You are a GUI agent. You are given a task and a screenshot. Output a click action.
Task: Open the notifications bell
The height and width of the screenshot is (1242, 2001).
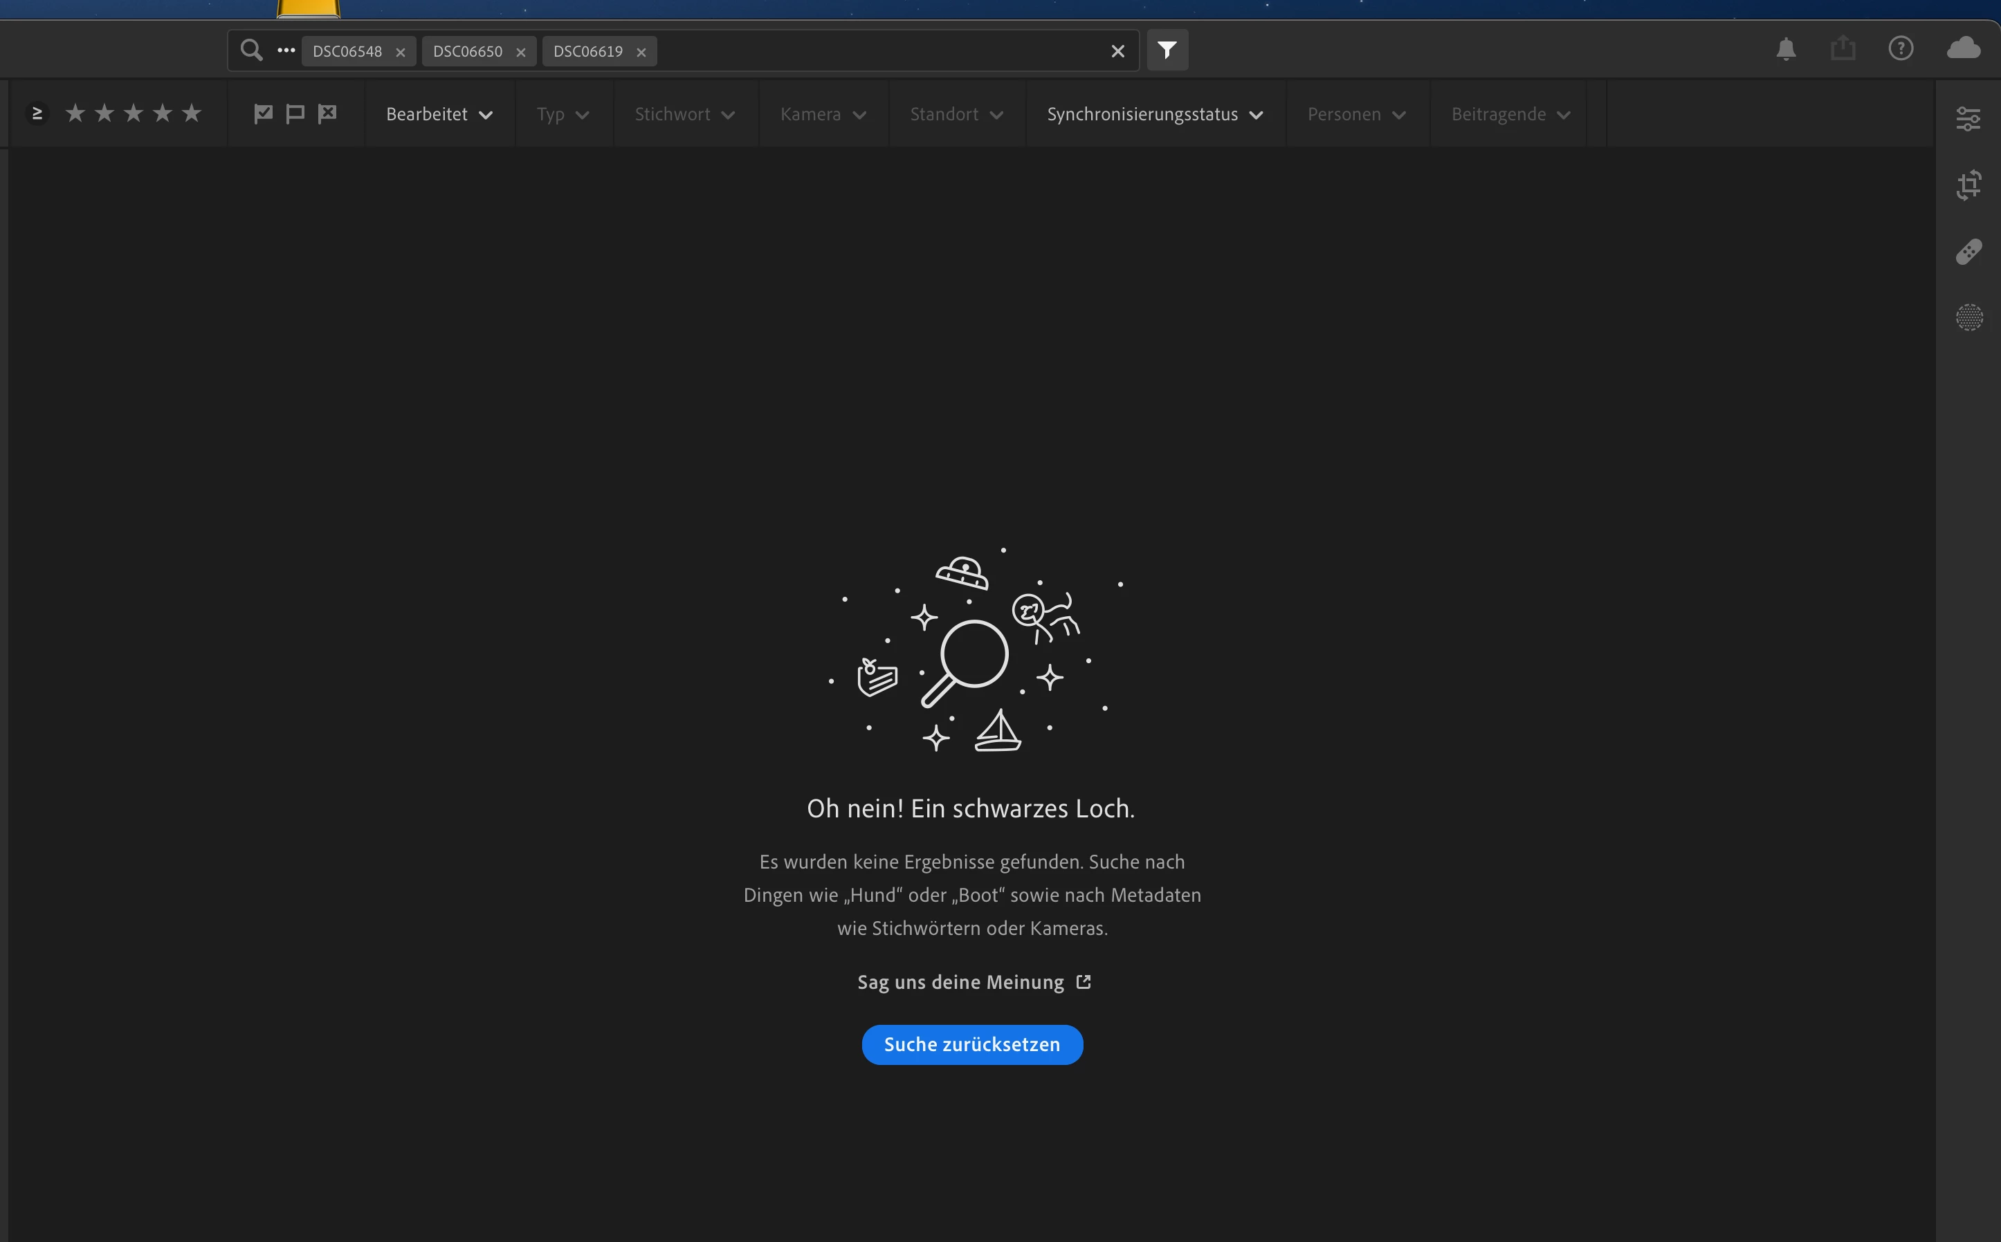tap(1786, 48)
